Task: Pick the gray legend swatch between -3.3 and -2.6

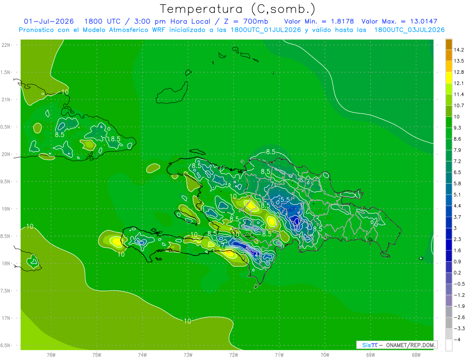Action: pos(449,322)
